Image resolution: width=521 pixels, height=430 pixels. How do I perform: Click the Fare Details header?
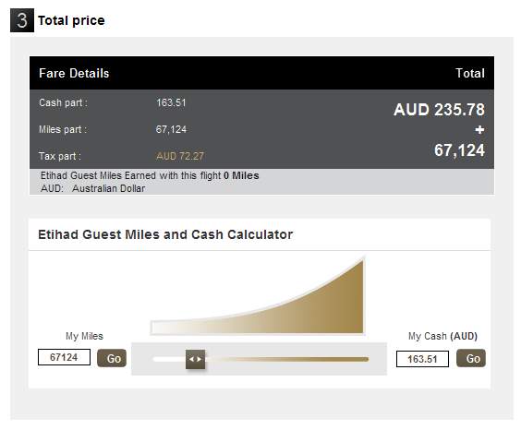pyautogui.click(x=74, y=73)
